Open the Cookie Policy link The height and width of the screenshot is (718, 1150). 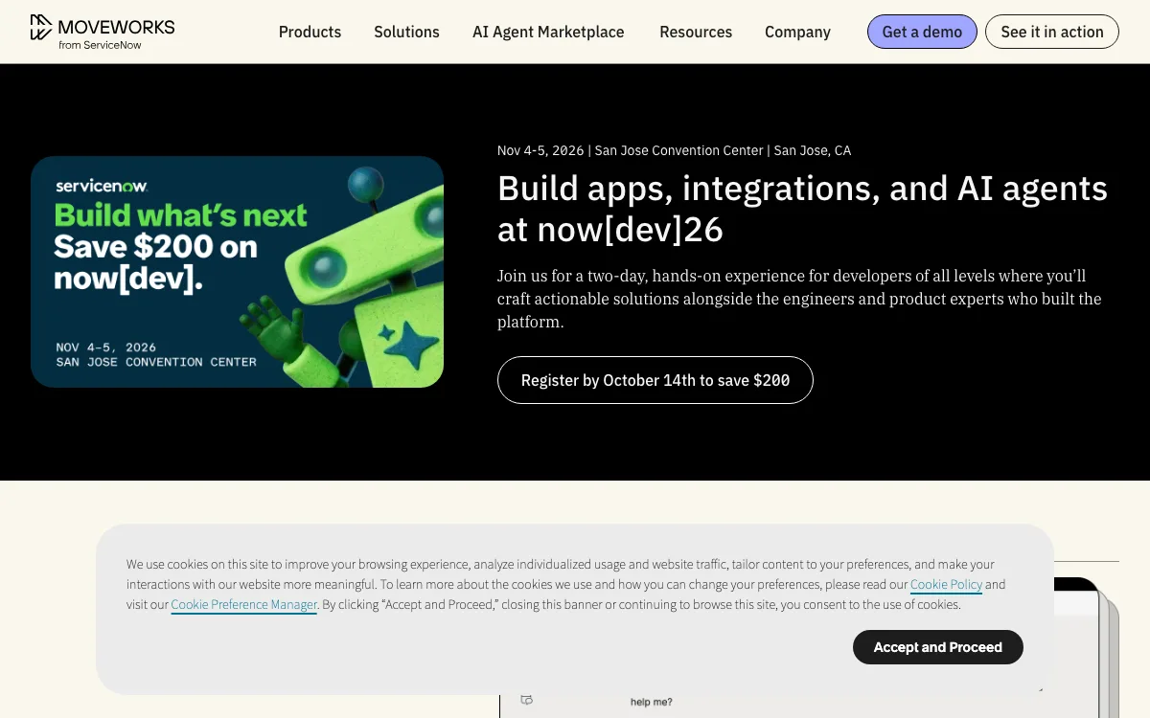(946, 584)
